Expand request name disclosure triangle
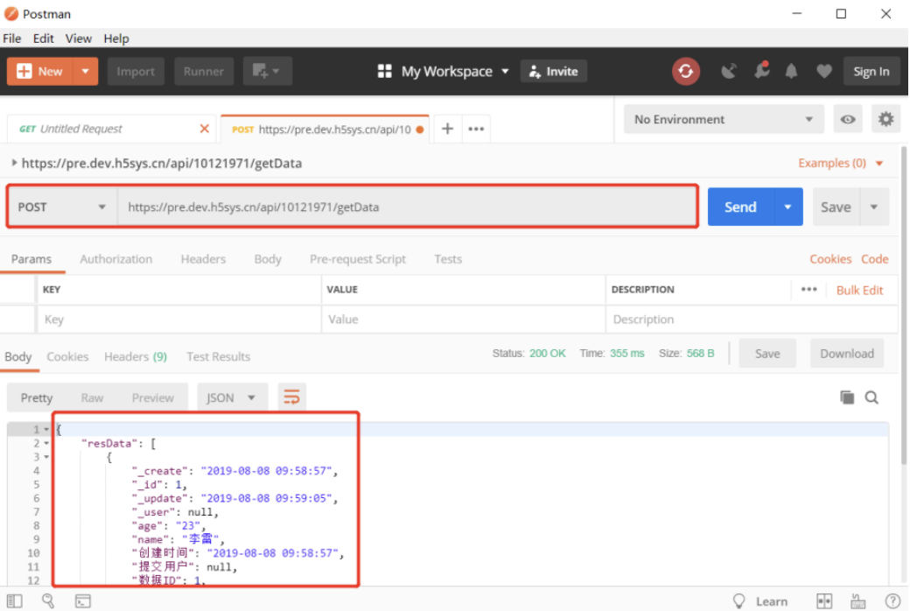910x611 pixels. point(14,163)
